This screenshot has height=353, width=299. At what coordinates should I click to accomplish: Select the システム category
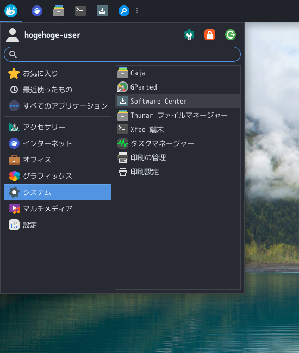point(58,192)
